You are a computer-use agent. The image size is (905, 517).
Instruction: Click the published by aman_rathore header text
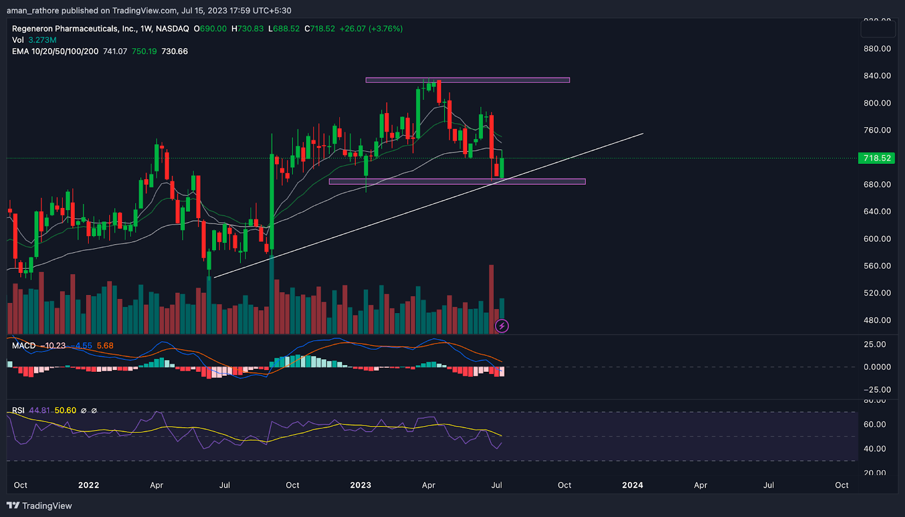(149, 11)
